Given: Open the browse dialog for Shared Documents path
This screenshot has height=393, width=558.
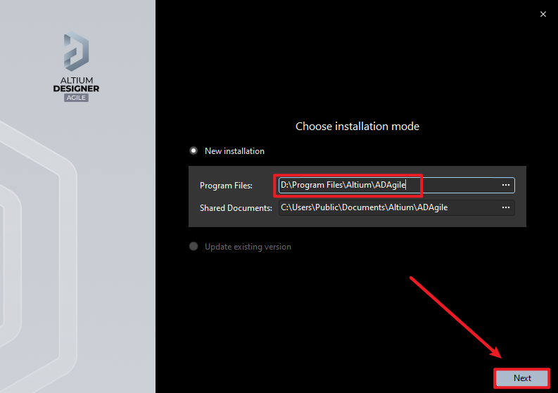Looking at the screenshot, I should tap(505, 207).
